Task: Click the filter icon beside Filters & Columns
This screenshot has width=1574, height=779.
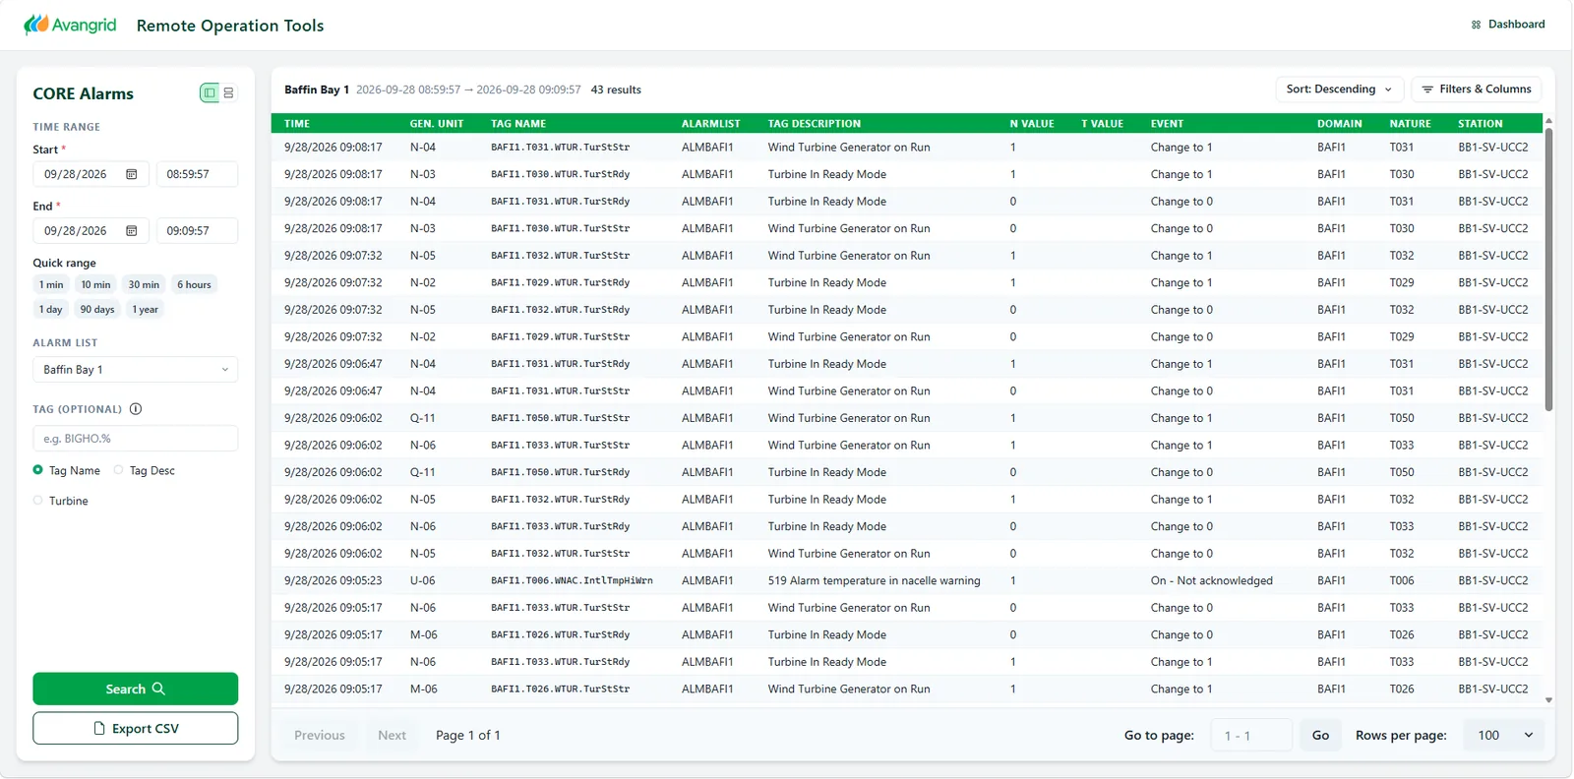Action: pos(1427,90)
